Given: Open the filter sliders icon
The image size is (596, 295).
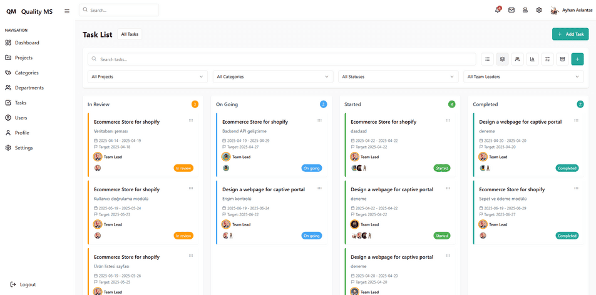Looking at the screenshot, I should pyautogui.click(x=547, y=59).
